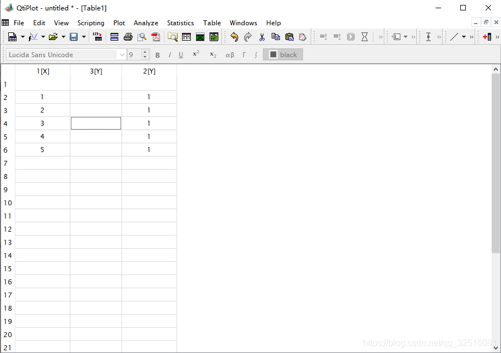501x353 pixels.
Task: Click the Open Project folder icon
Action: (53, 37)
